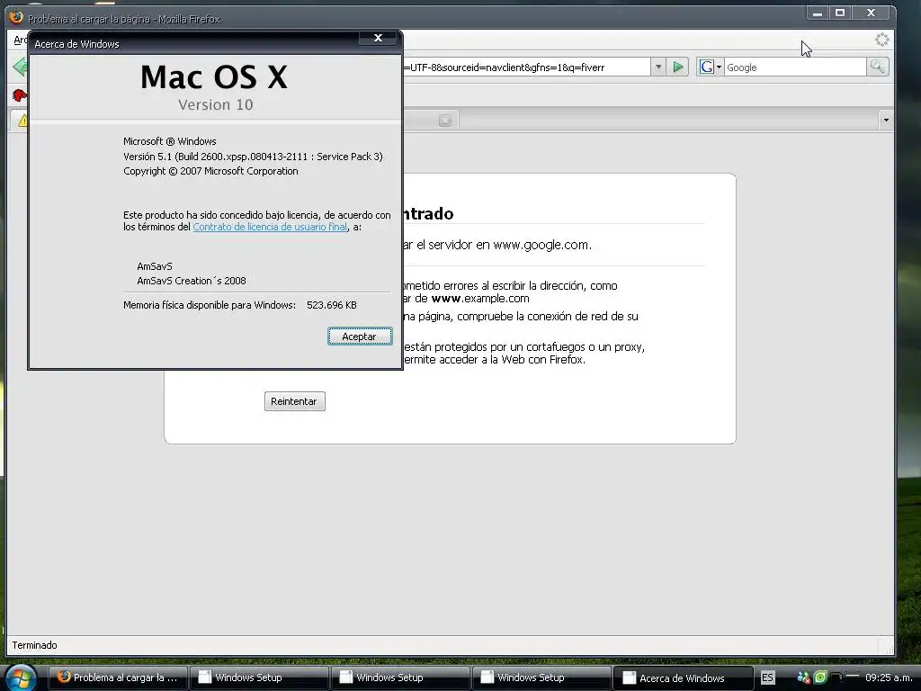Click the Versión 5.1 build text

coord(253,157)
